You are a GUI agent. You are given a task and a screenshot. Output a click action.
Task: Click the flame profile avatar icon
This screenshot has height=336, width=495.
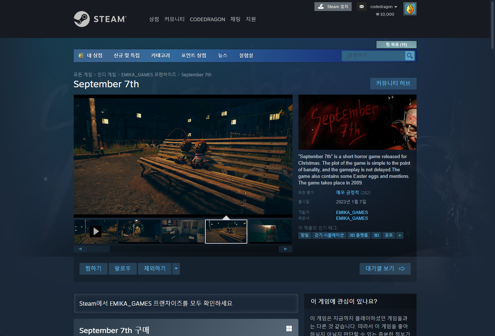(x=410, y=9)
